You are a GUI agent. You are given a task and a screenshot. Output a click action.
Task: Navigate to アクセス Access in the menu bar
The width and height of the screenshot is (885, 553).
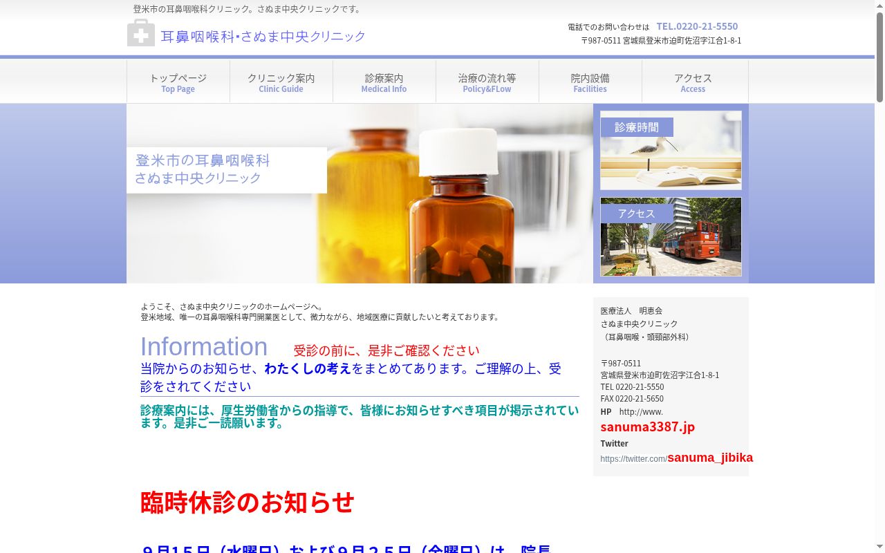[x=693, y=82]
